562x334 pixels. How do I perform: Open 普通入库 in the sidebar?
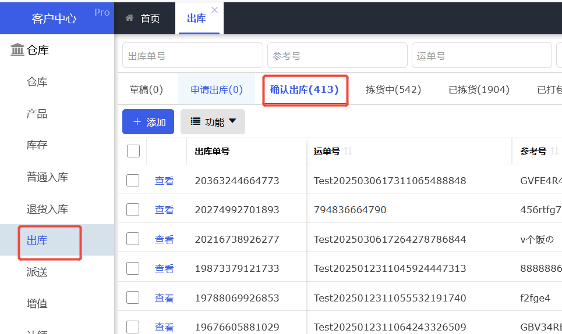coord(47,177)
